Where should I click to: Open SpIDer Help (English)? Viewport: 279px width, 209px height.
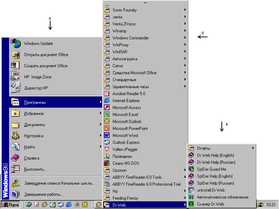click(221, 176)
